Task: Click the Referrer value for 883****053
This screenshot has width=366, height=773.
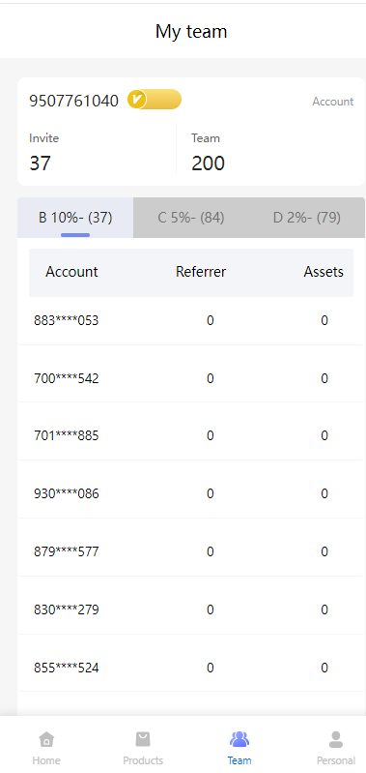Action: tap(211, 320)
